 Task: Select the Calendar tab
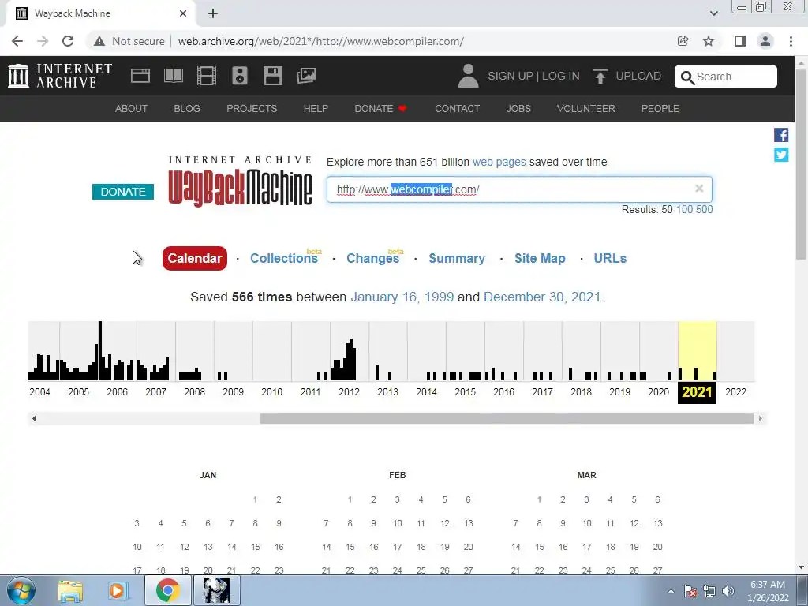point(195,258)
